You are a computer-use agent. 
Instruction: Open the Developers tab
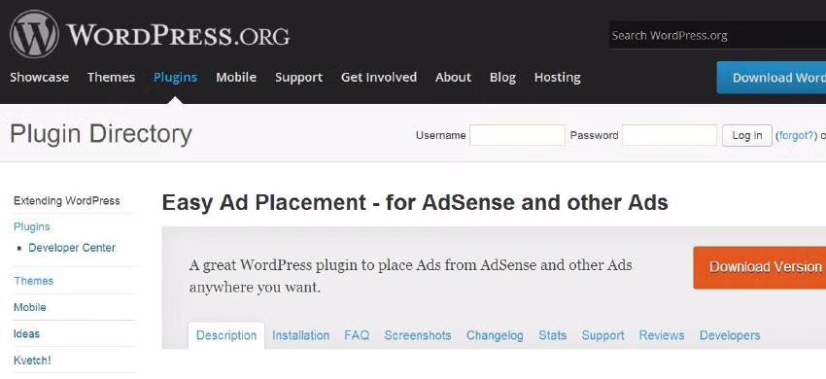tap(730, 335)
